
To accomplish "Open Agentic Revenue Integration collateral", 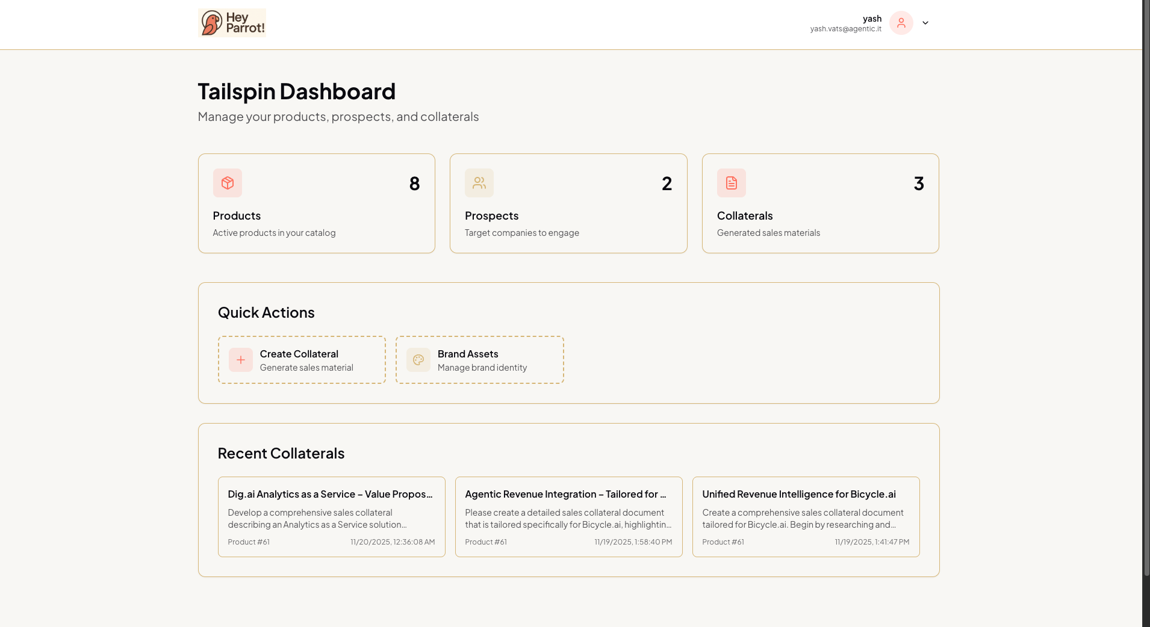I will click(568, 517).
